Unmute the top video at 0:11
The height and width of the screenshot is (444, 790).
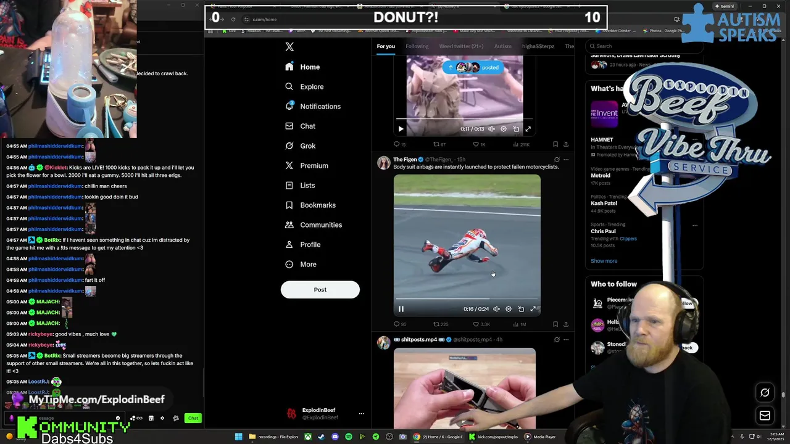tap(491, 129)
